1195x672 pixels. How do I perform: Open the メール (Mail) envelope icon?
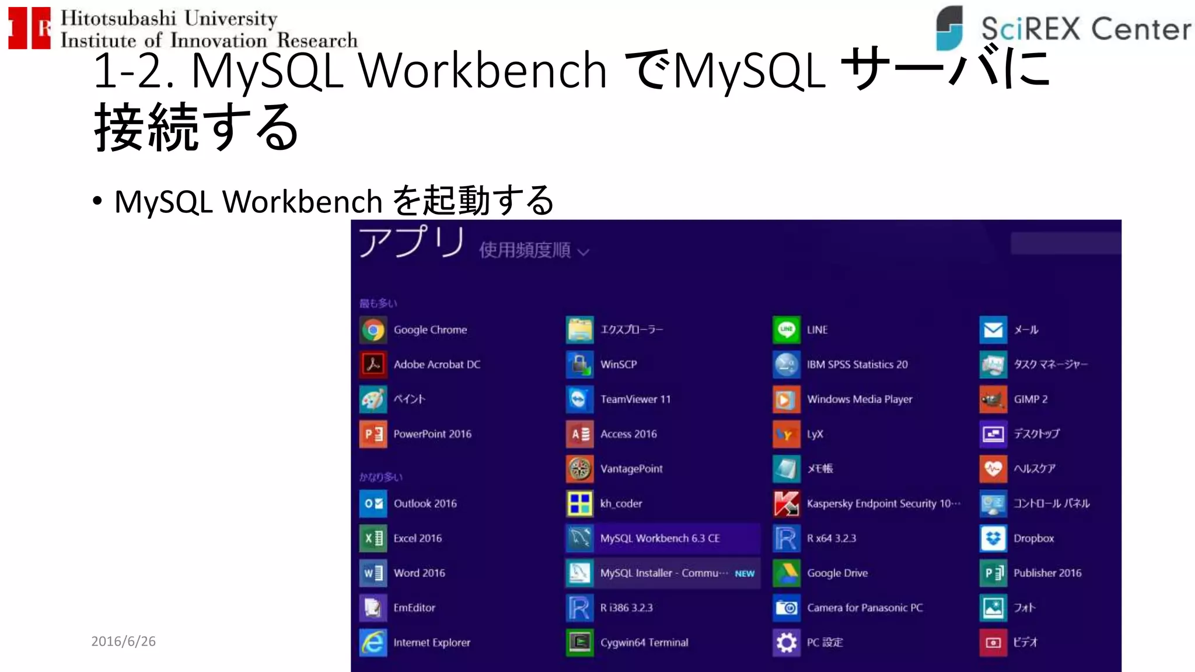click(x=993, y=330)
